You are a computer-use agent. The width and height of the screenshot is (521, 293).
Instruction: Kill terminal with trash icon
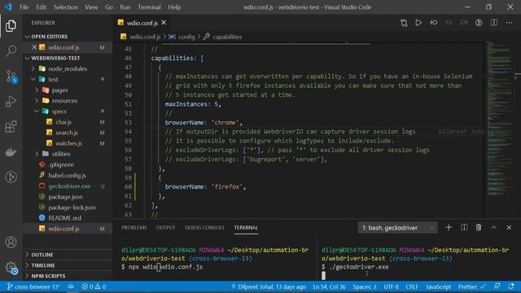(x=479, y=228)
